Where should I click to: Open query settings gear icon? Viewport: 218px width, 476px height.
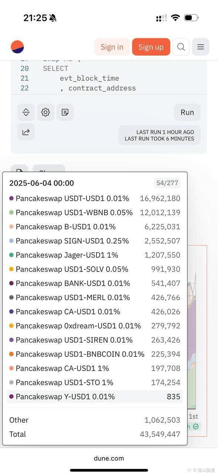click(46, 112)
